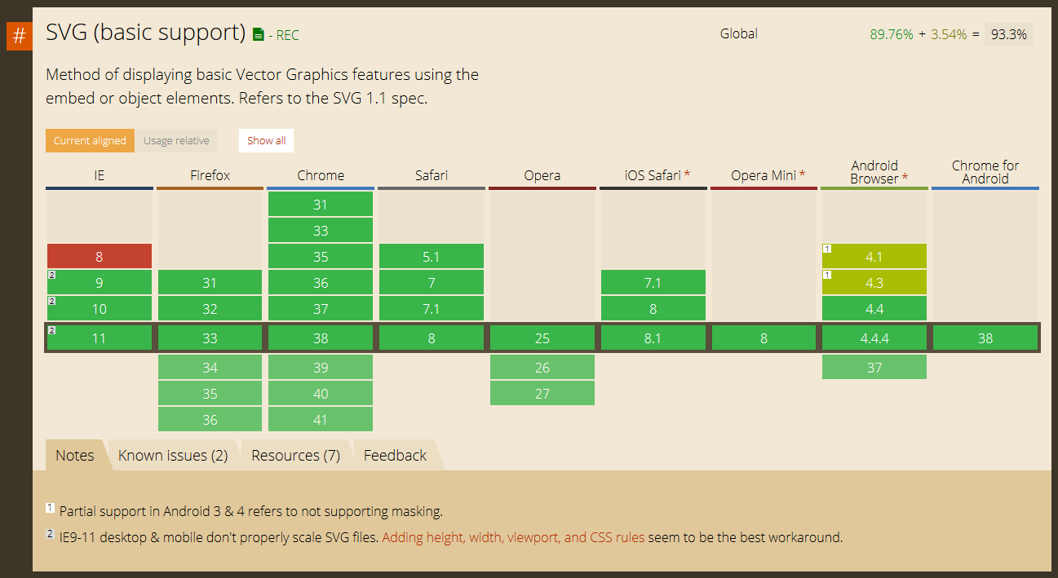Click the Opera Mini column header
Image resolution: width=1058 pixels, height=578 pixels.
tap(764, 175)
